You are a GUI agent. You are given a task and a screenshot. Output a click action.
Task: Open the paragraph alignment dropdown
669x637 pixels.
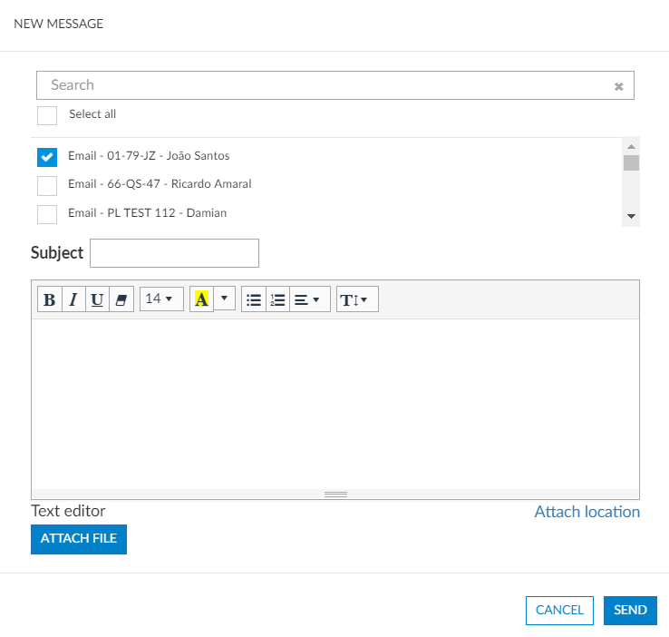(x=309, y=299)
